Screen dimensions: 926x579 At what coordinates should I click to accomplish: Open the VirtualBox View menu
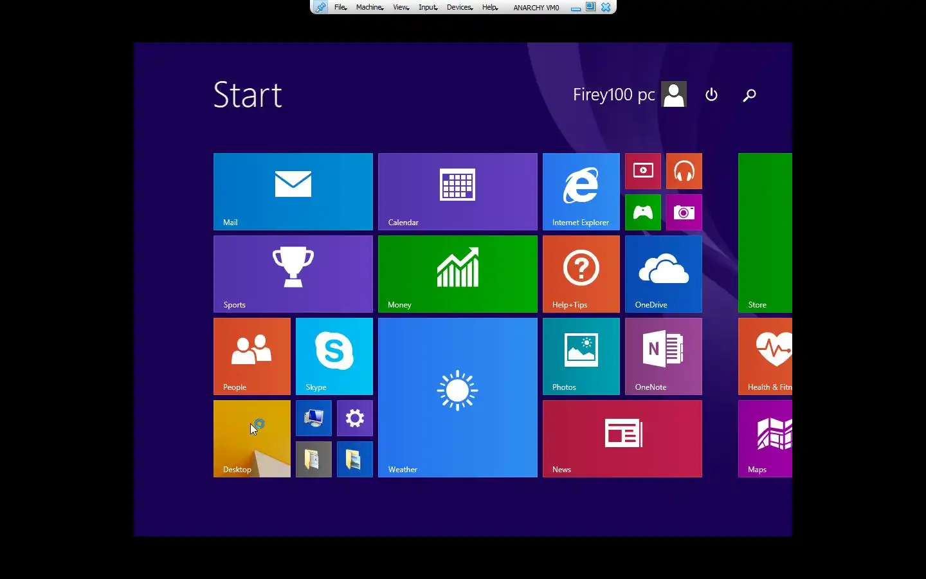[401, 7]
